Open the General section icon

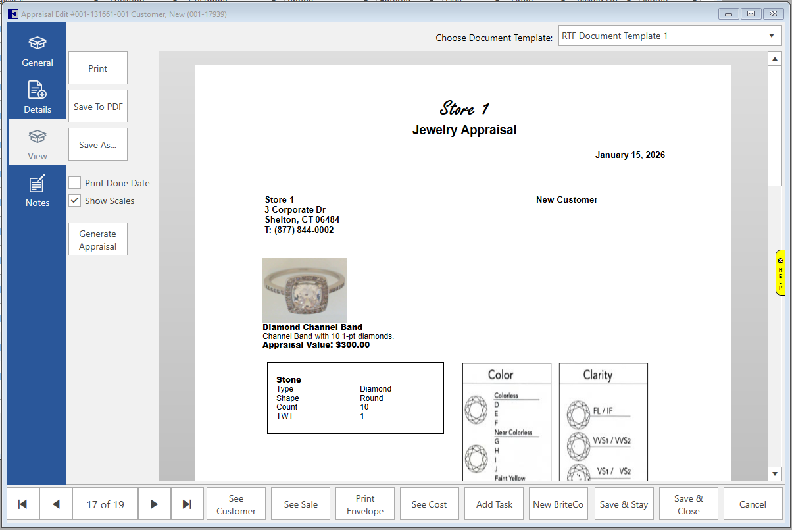coord(37,43)
